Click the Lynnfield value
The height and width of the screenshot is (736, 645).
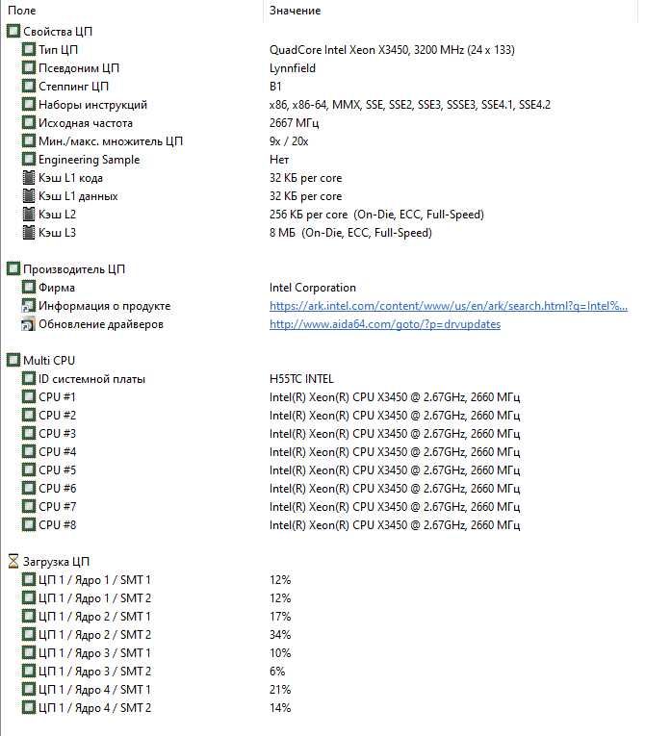click(x=293, y=68)
